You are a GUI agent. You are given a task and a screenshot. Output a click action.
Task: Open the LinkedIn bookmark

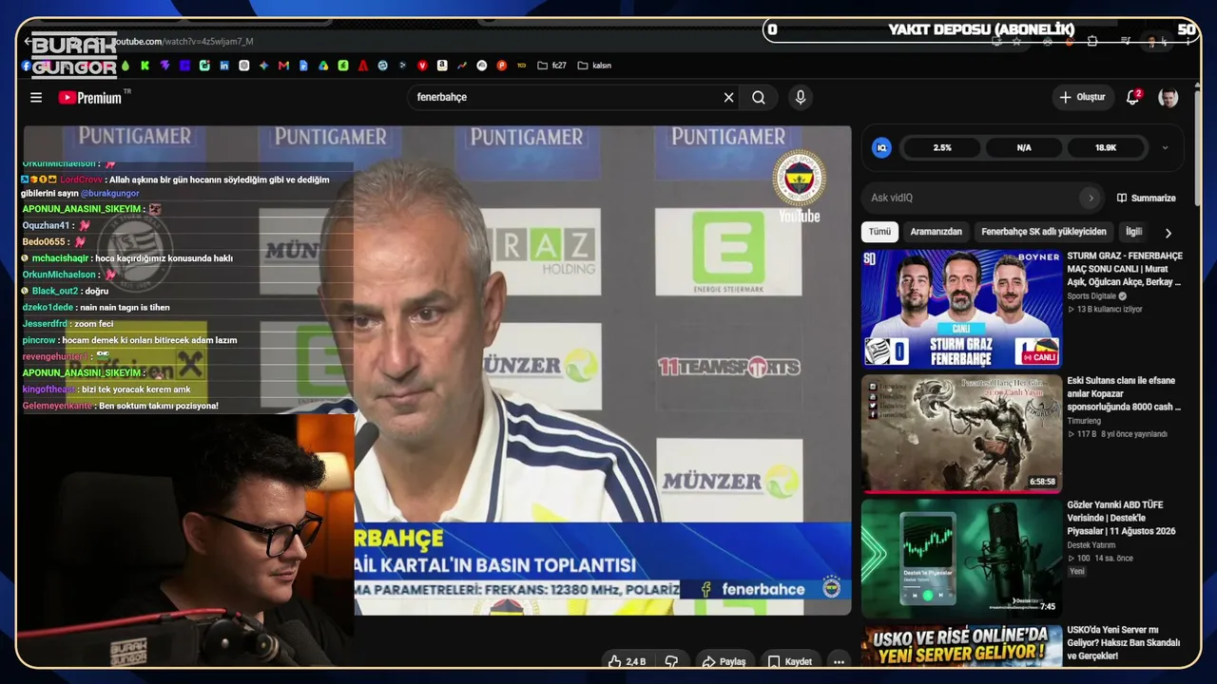(x=224, y=66)
